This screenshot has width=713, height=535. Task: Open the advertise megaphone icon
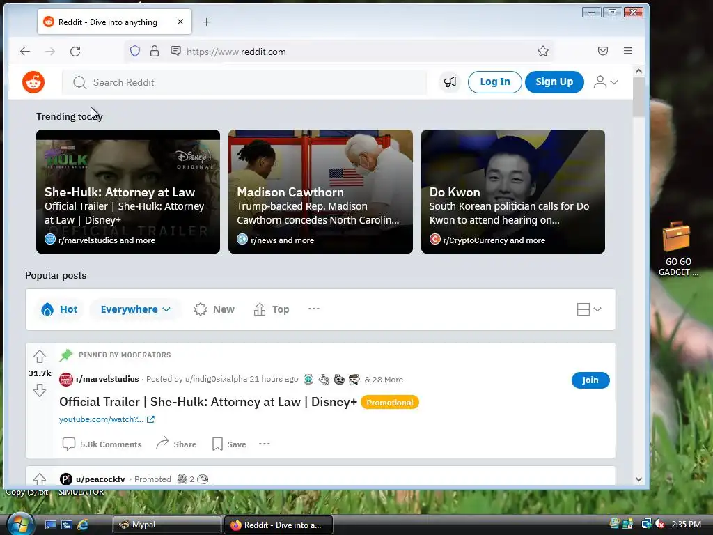coord(450,82)
